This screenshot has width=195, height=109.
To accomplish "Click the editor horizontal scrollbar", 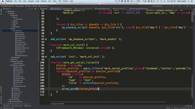I will click(x=108, y=102).
